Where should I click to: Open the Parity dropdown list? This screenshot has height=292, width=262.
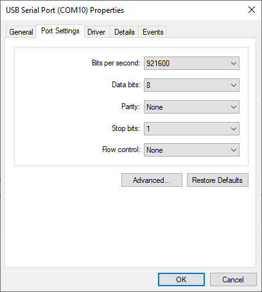click(191, 107)
